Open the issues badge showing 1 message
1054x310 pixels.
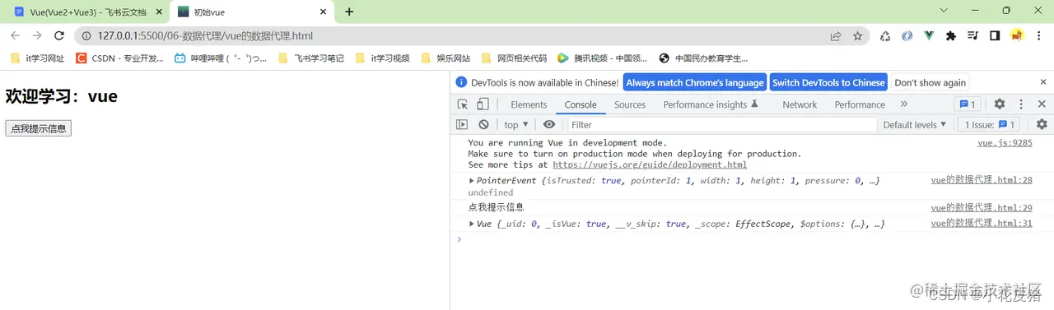(967, 104)
